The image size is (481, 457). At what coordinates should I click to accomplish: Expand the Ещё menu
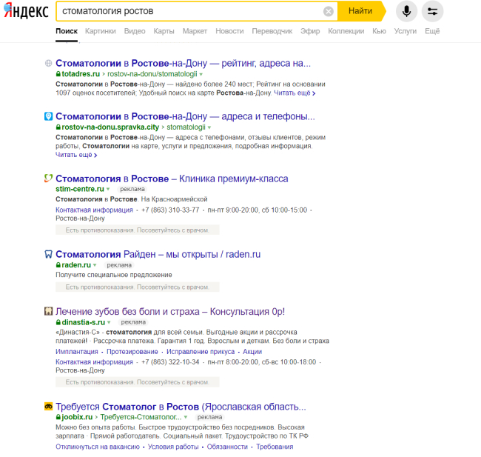point(432,31)
